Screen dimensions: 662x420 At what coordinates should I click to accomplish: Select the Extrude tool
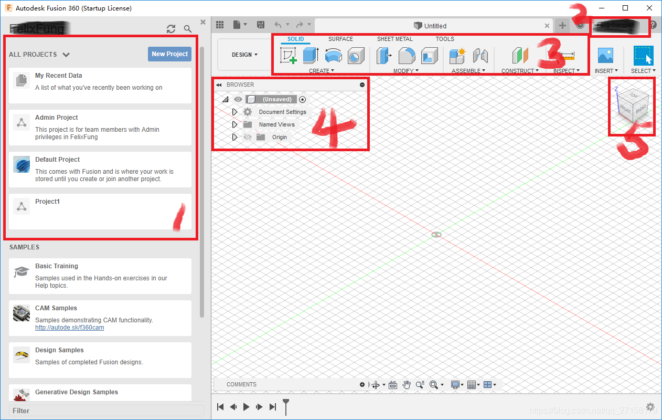pos(311,55)
